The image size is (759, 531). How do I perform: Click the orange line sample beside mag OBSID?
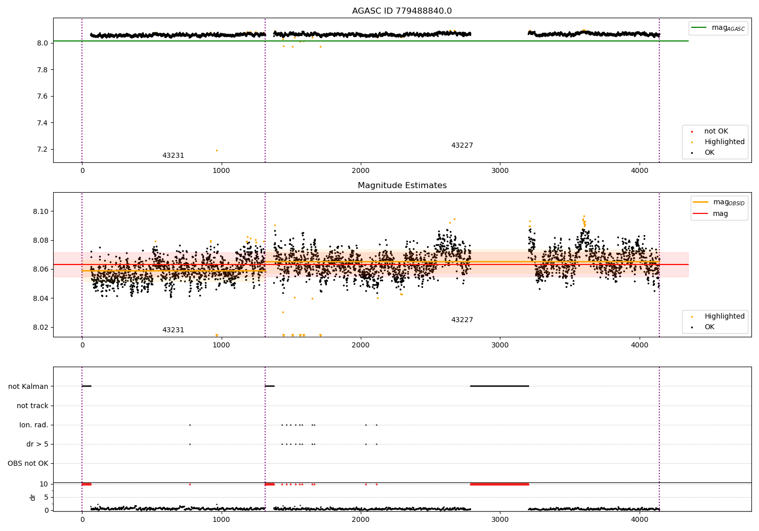point(701,202)
